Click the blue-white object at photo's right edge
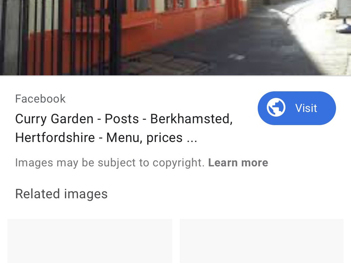Screen dimensions: 351x263 pyautogui.click(x=344, y=28)
